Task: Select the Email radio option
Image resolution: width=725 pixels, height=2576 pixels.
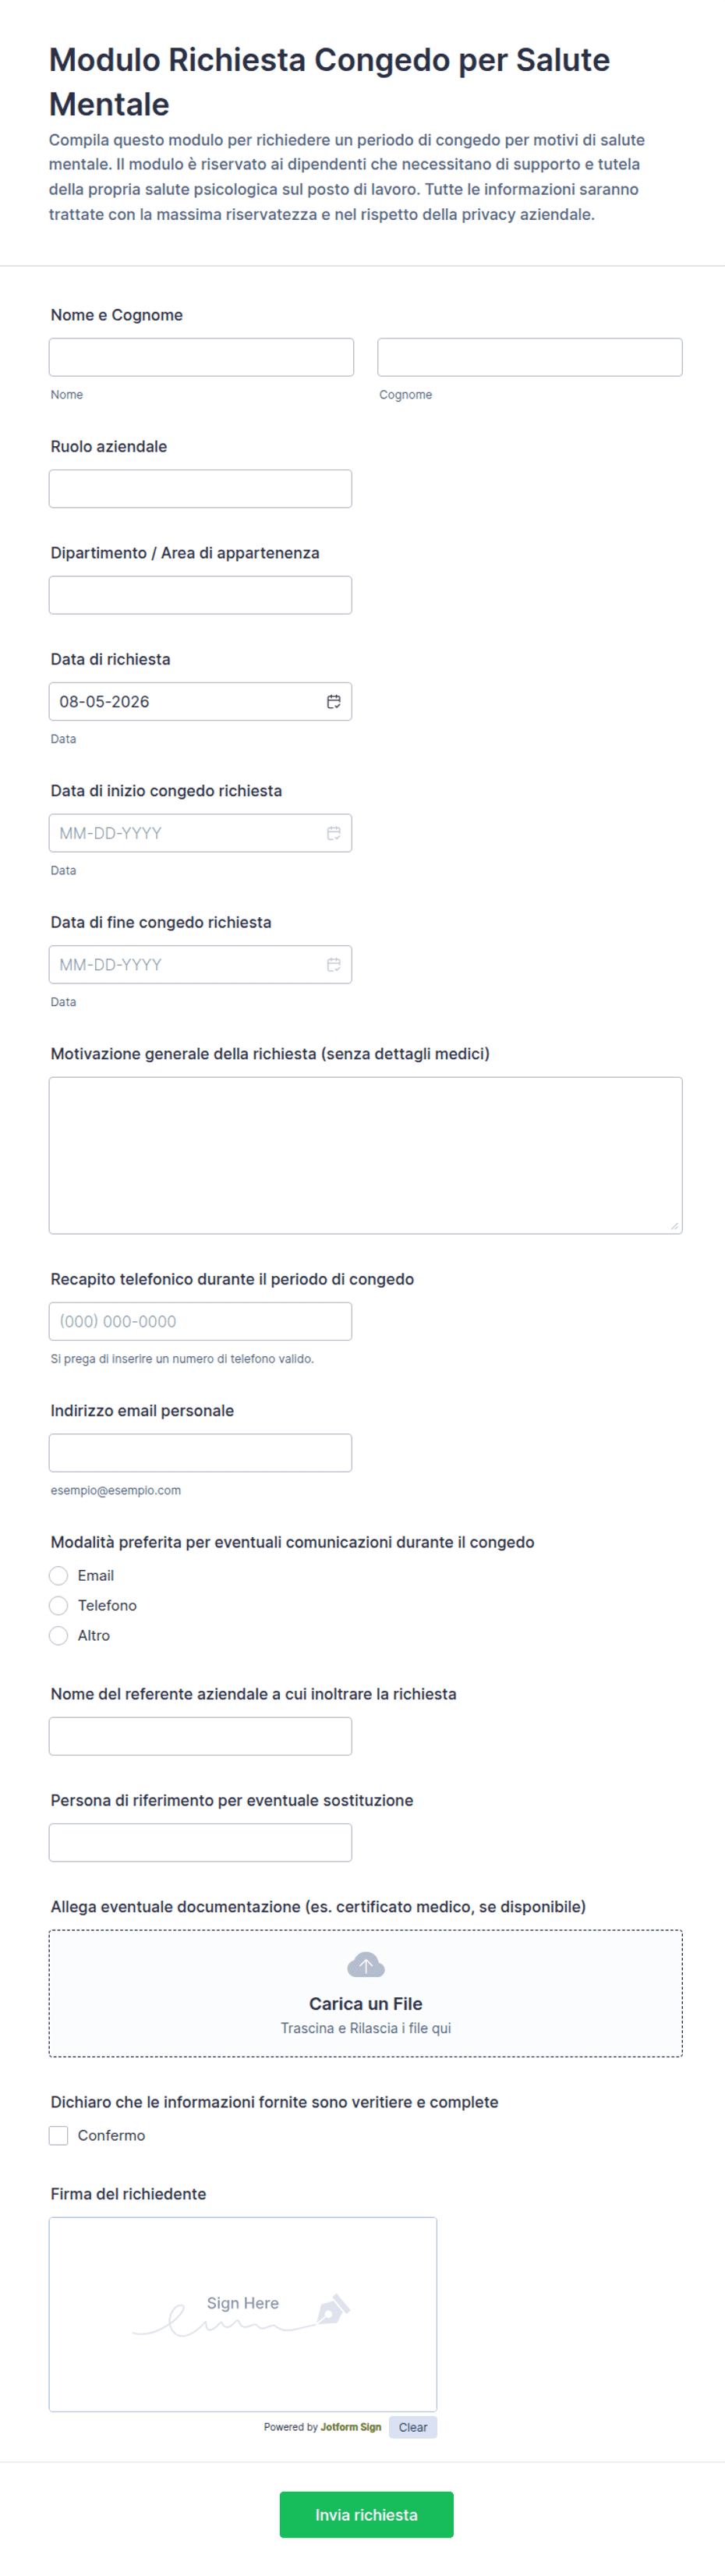Action: coord(59,1575)
